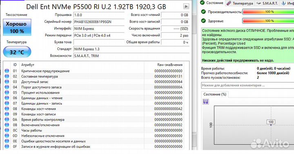Click the green checkmark icon beside Производительность
Image resolution: width=294 pixels, height=154 pixels.
[x=203, y=12]
